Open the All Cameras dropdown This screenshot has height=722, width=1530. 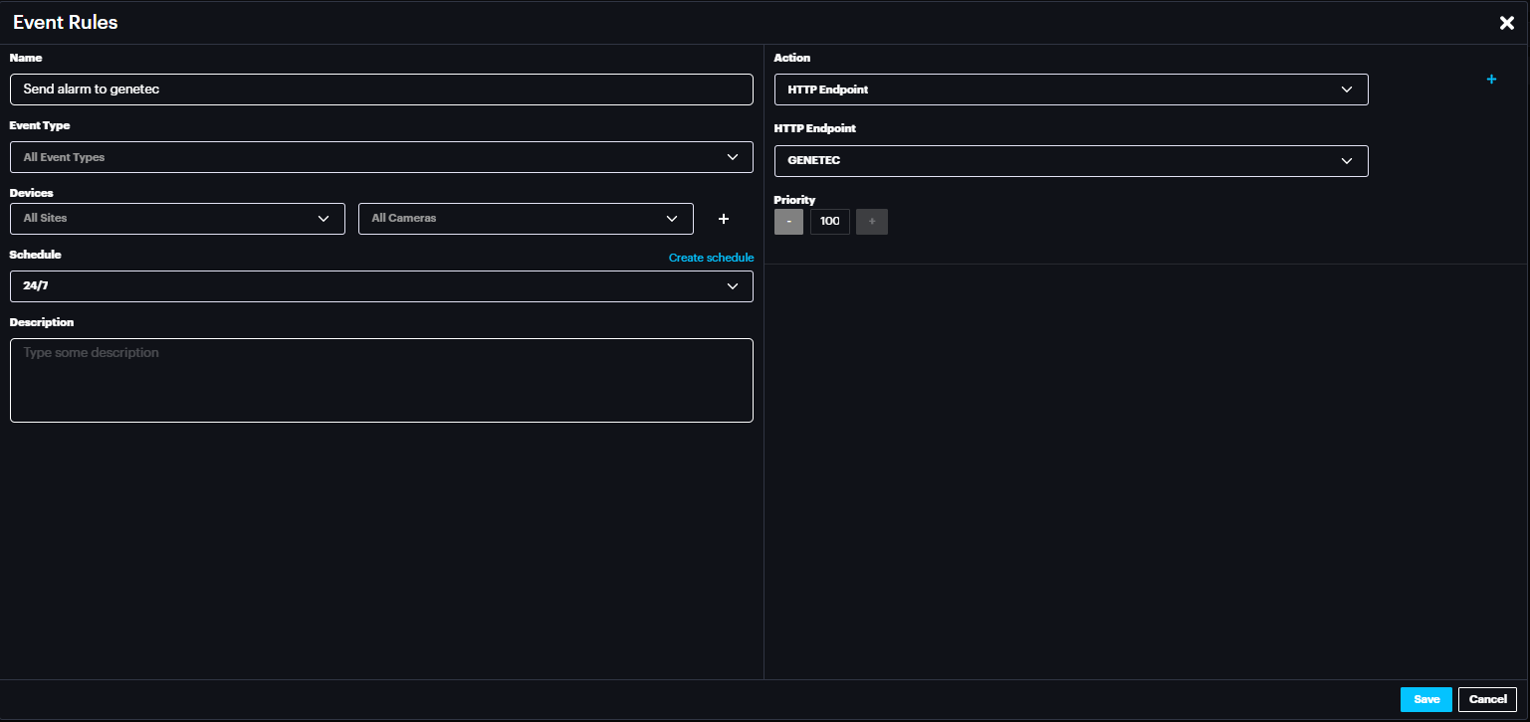click(525, 219)
